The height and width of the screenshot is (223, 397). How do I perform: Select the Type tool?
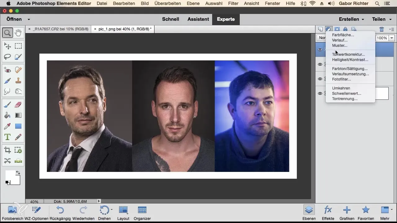(x=8, y=137)
